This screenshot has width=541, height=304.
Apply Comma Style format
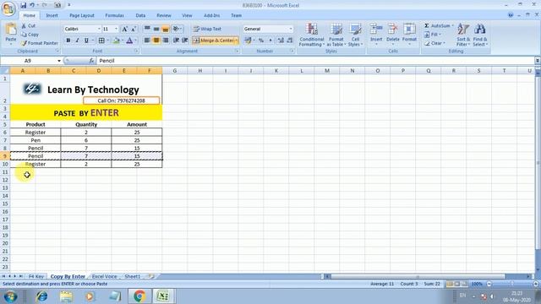[270, 41]
